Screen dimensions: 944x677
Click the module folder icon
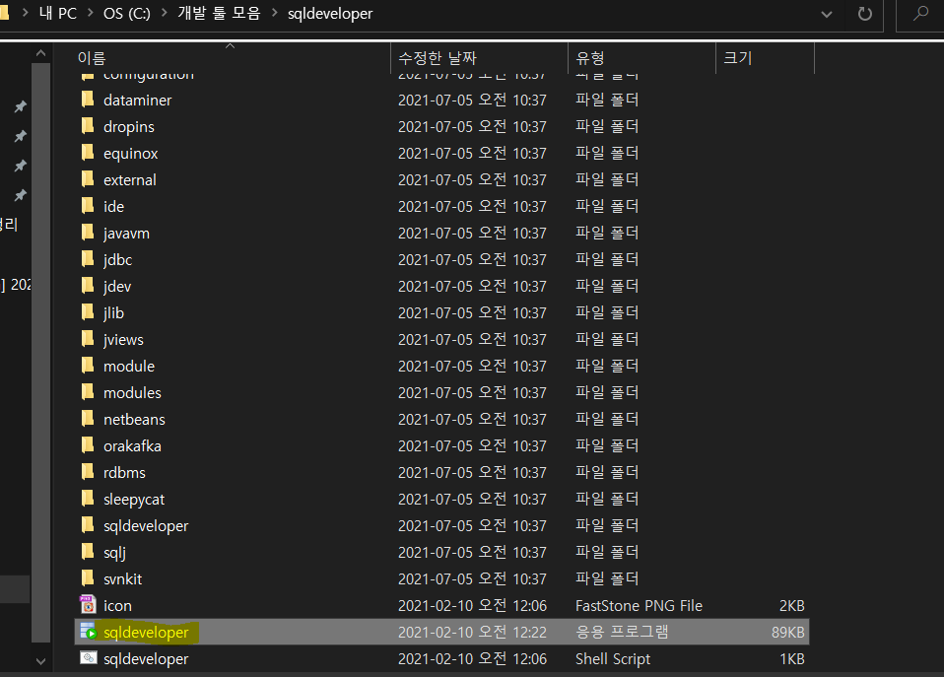[x=88, y=366]
